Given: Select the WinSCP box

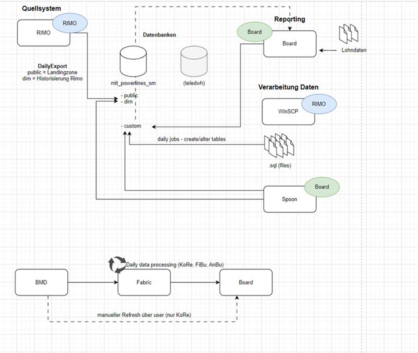Looking at the screenshot, I should click(x=288, y=111).
